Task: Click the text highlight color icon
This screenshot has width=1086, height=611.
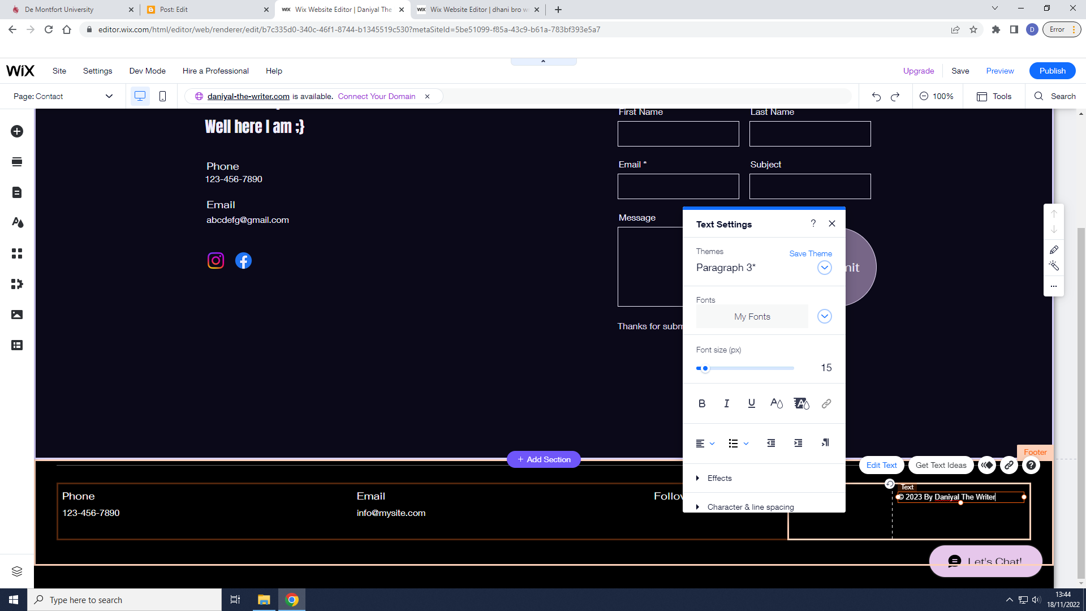Action: click(x=801, y=403)
